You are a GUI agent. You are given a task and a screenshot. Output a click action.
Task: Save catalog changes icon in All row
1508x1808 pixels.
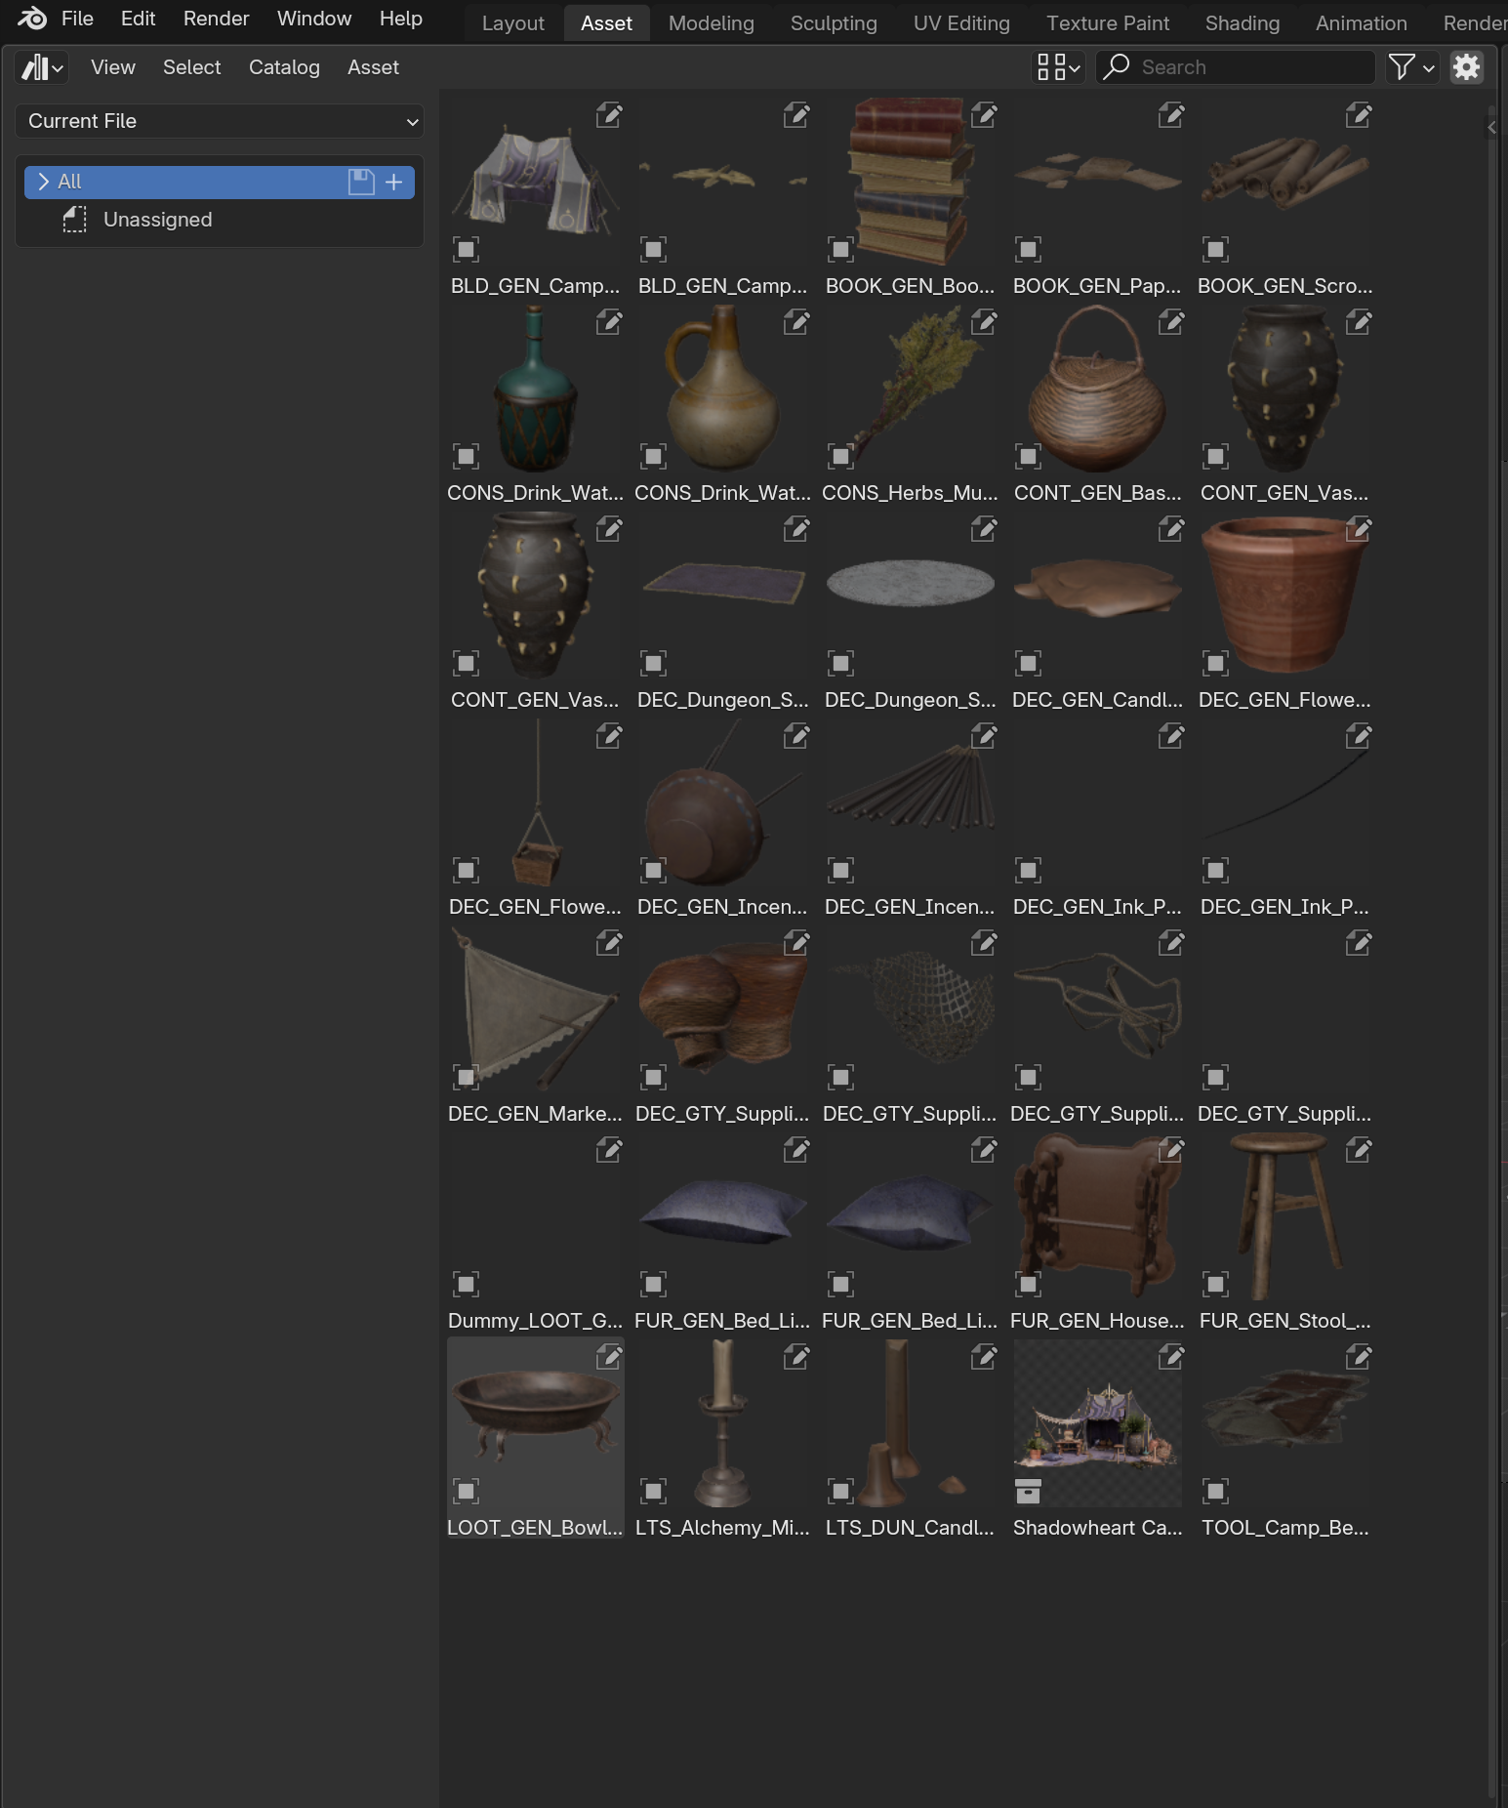(361, 182)
